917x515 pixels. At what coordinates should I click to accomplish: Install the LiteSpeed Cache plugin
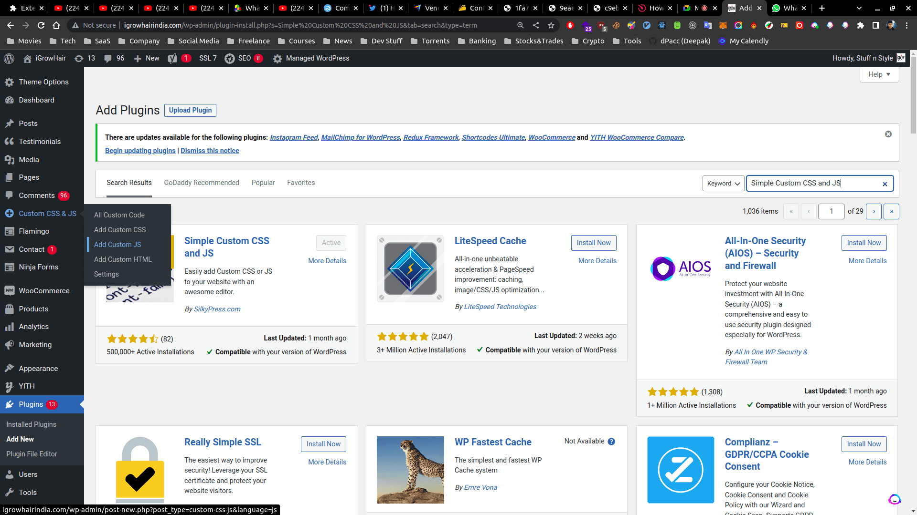coord(593,243)
